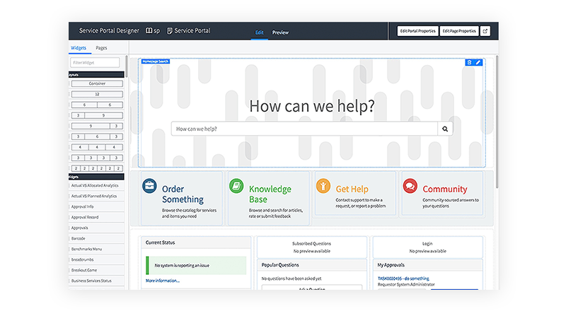Select the 12 column layout

point(97,94)
